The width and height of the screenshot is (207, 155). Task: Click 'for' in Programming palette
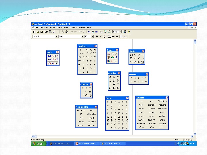[x=81, y=118]
